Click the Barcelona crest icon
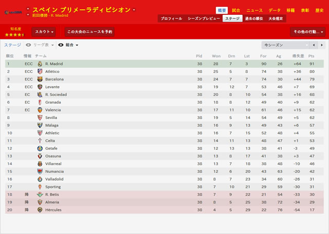This screenshot has height=234, width=329. coord(40,79)
